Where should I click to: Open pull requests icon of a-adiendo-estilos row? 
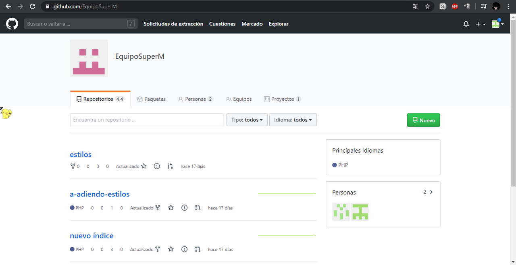(x=198, y=208)
